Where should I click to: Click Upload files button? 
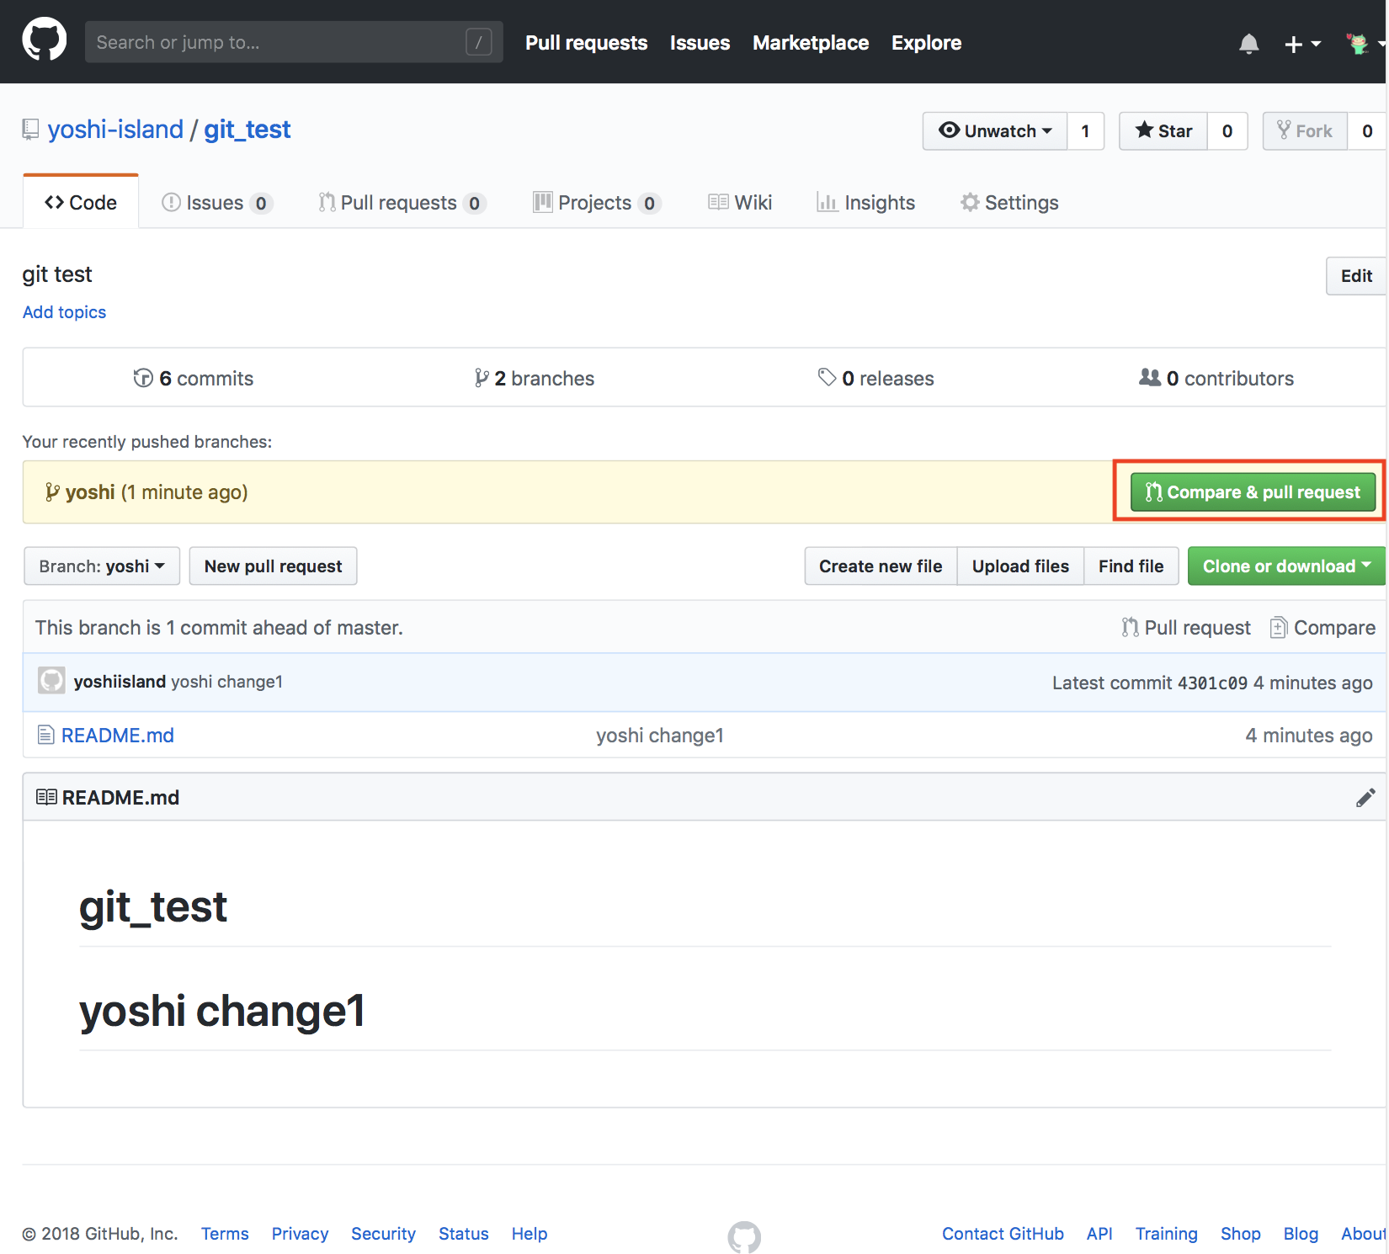tap(1020, 566)
